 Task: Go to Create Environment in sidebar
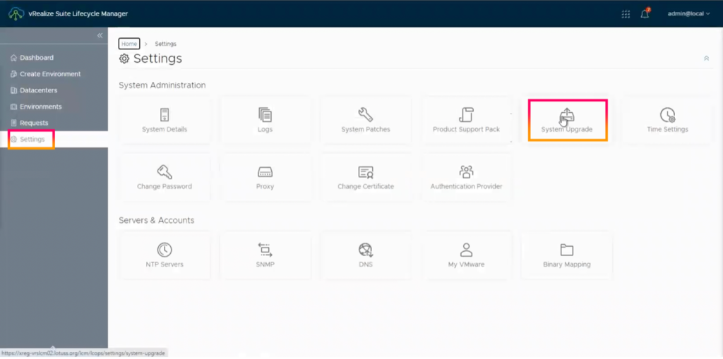(x=50, y=74)
